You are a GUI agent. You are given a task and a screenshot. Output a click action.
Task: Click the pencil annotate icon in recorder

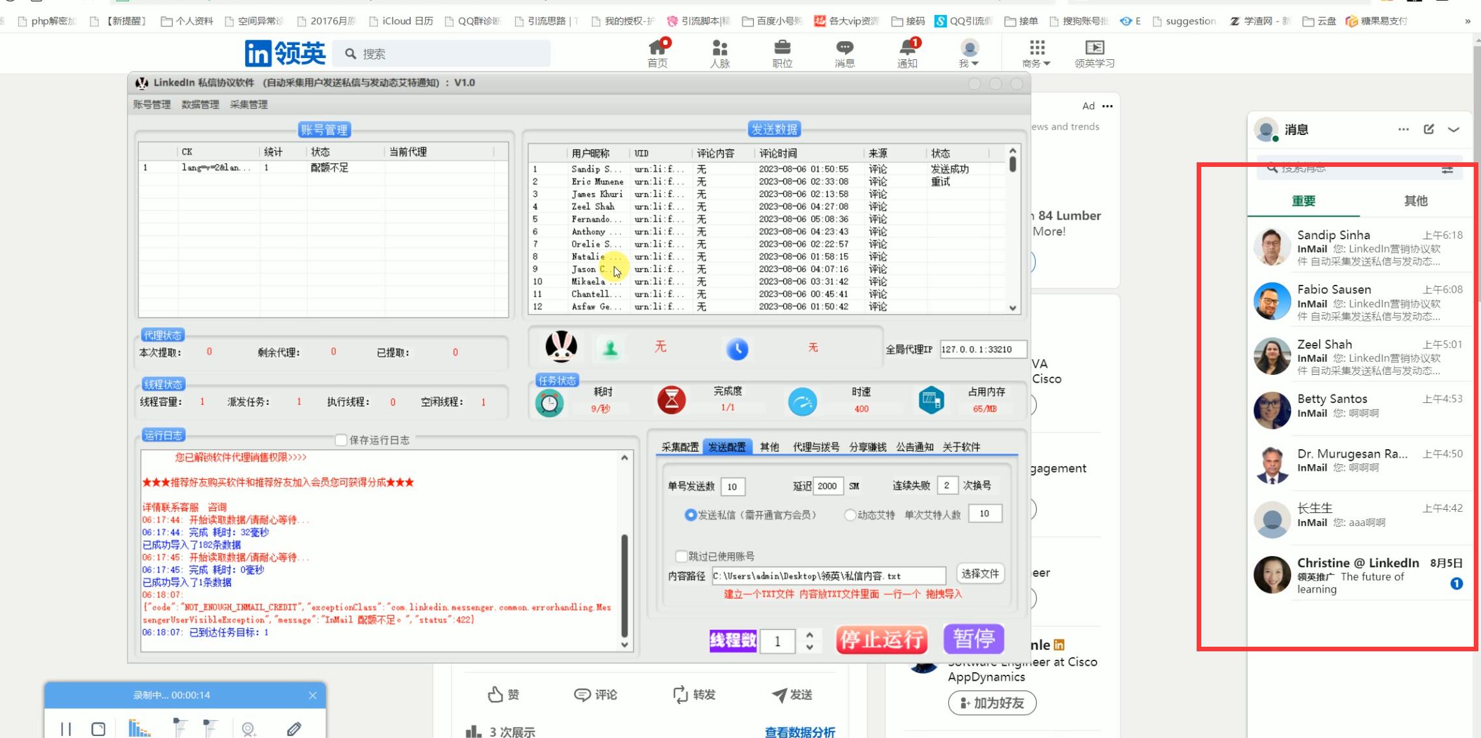point(294,729)
